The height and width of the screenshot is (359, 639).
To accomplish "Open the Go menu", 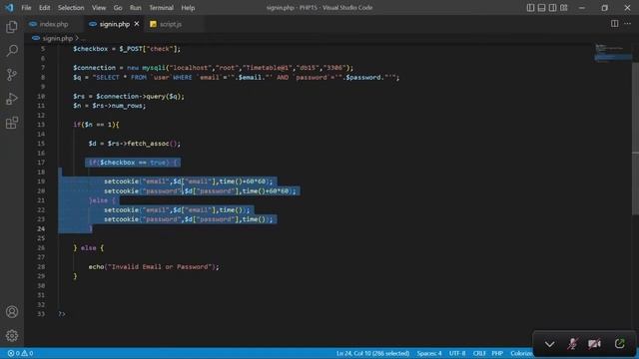I will [x=118, y=8].
